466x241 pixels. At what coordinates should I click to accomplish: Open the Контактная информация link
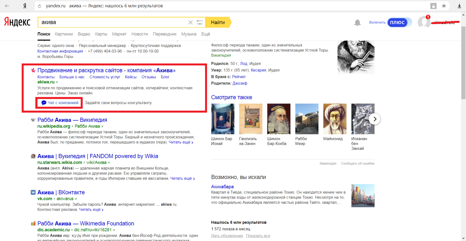(x=60, y=51)
